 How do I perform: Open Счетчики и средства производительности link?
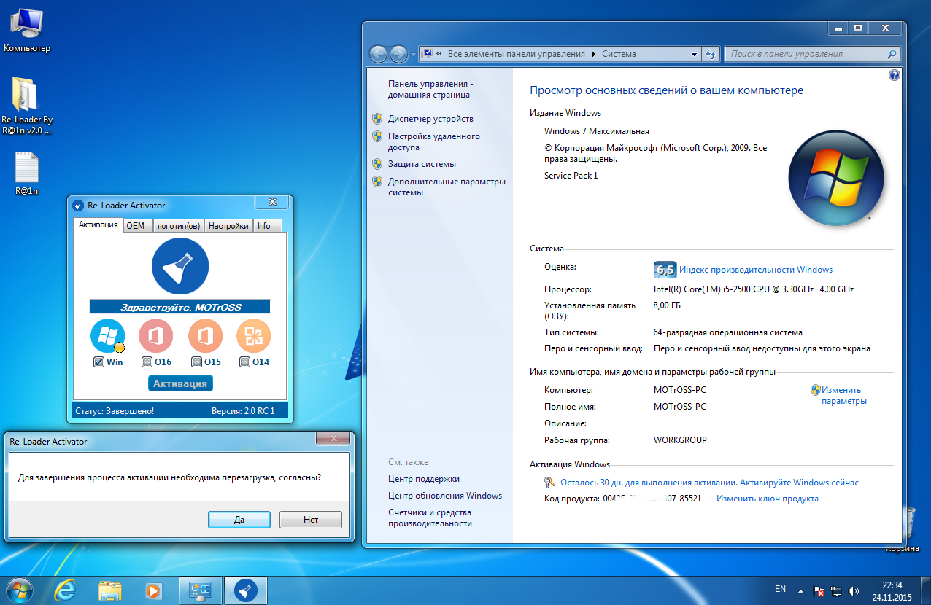[x=430, y=518]
